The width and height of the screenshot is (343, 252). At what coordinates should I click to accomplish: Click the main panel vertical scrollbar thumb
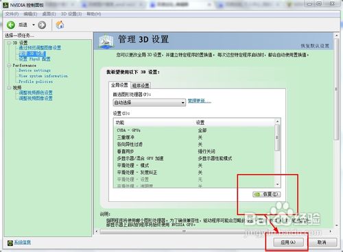[x=336, y=89]
